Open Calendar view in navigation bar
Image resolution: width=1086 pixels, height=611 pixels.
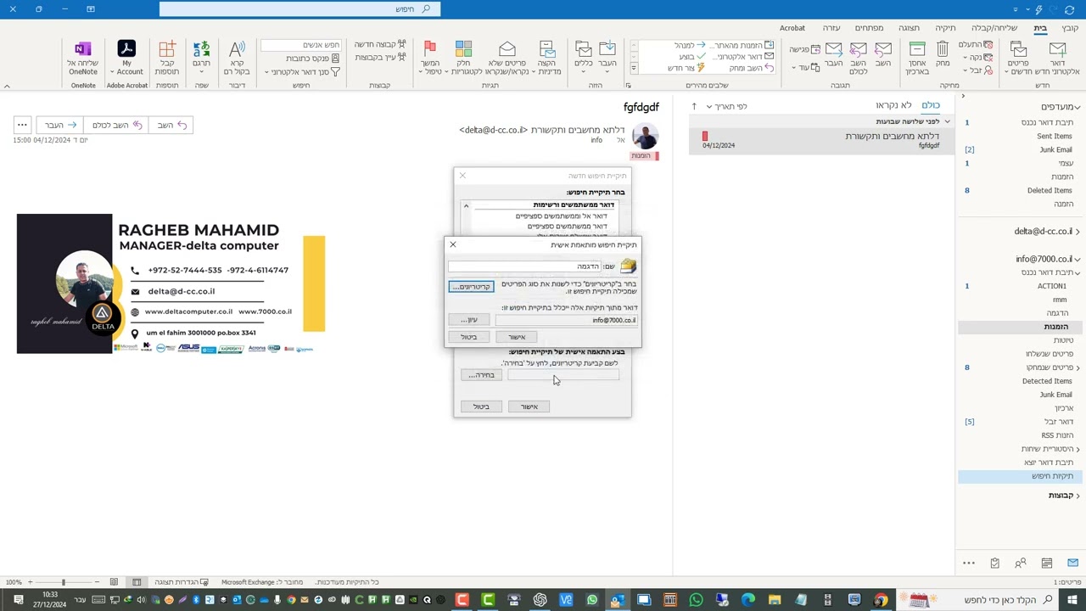coord(1047,563)
